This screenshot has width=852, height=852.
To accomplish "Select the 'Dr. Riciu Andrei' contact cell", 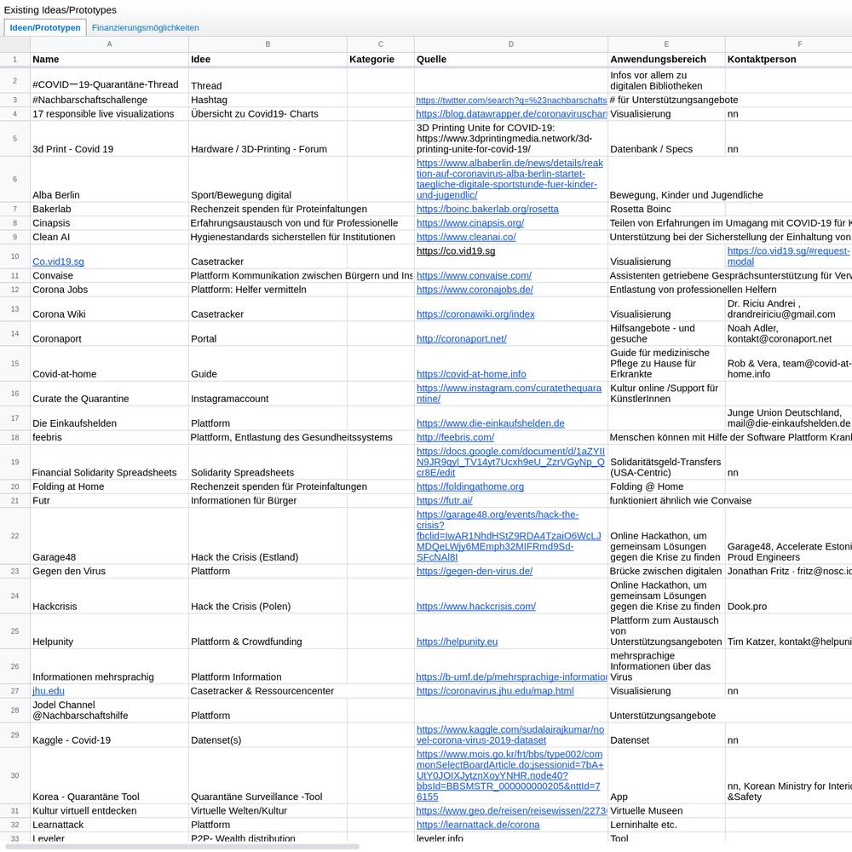I will [788, 309].
